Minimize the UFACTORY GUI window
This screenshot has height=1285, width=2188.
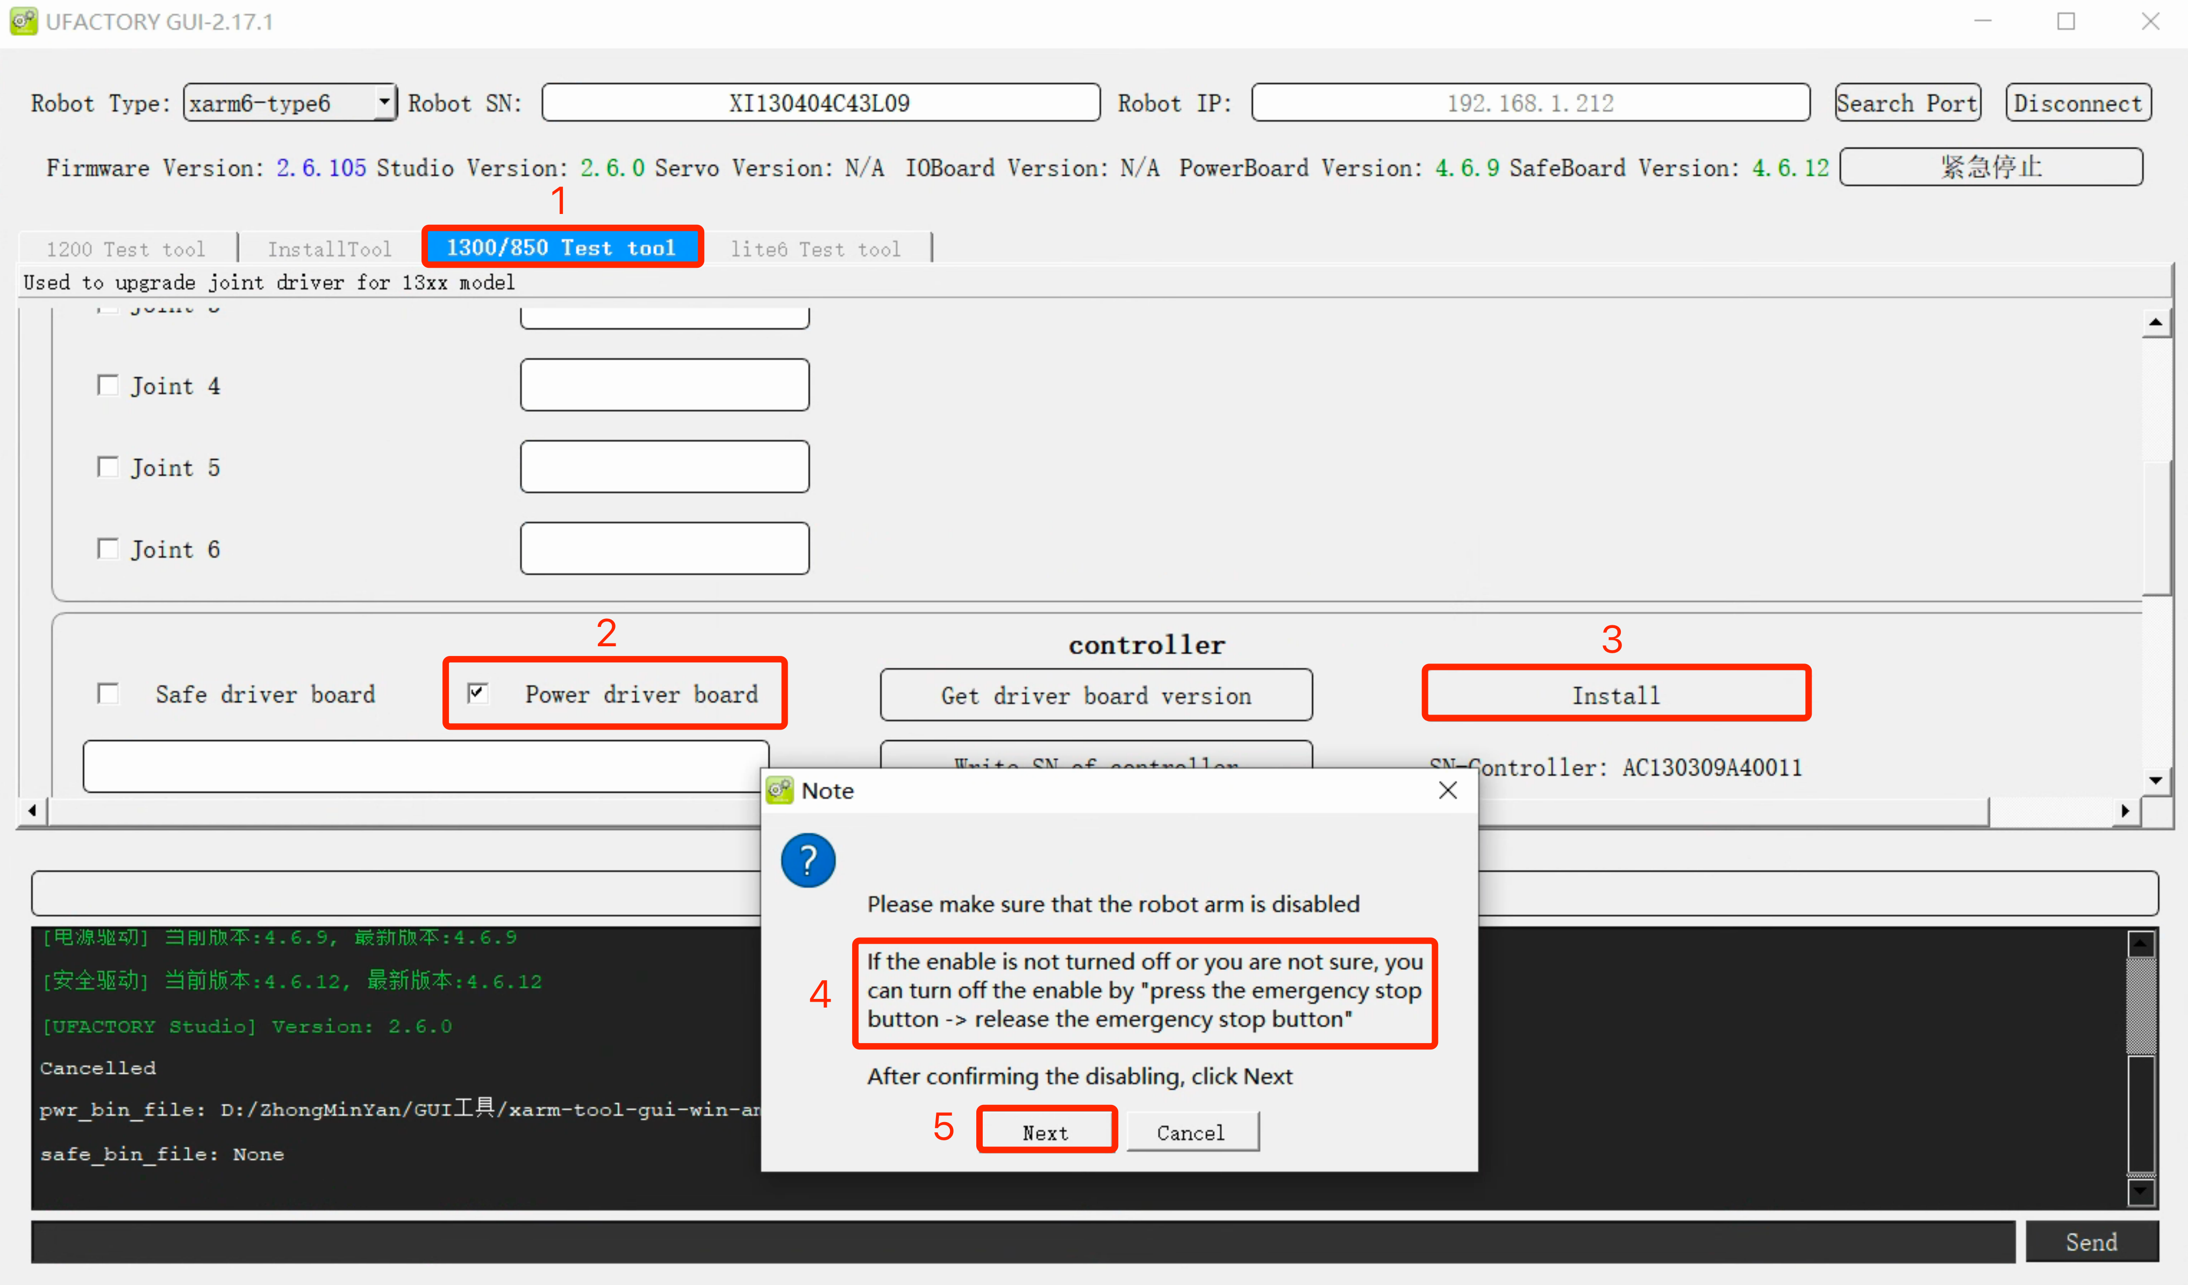pyautogui.click(x=1983, y=21)
